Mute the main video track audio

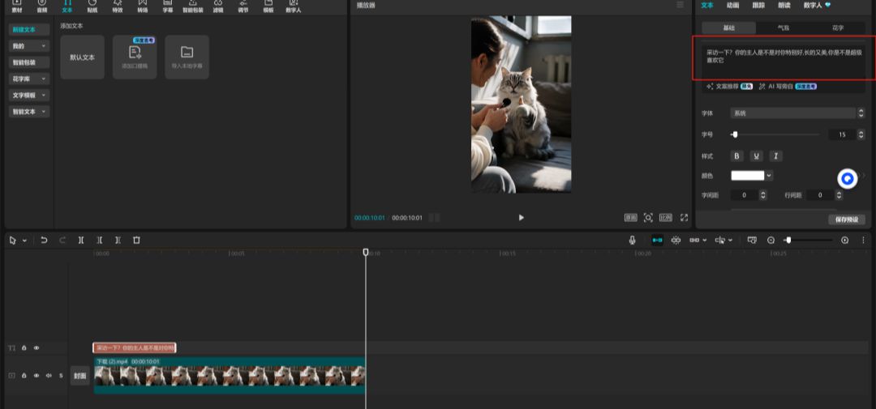49,376
